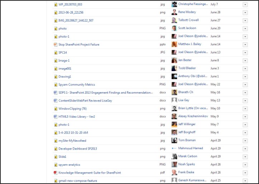Screen dimensions: 259x184
Task: Open the Drawing1 file
Action: pyautogui.click(x=65, y=76)
